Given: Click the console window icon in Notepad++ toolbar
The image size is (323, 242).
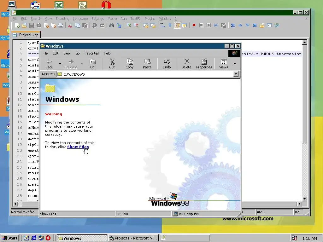Looking at the screenshot, I should click(269, 25).
